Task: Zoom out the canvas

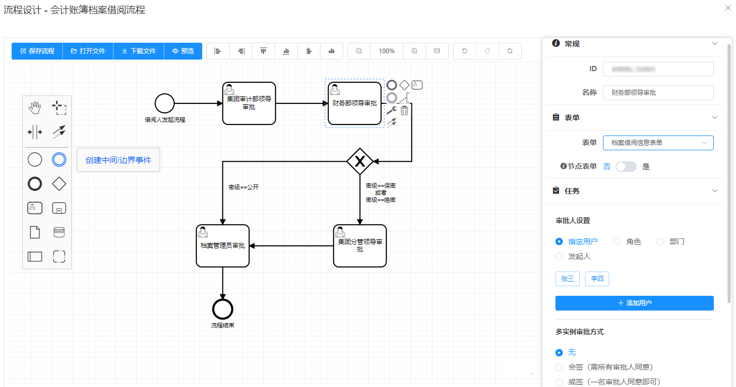Action: point(359,51)
